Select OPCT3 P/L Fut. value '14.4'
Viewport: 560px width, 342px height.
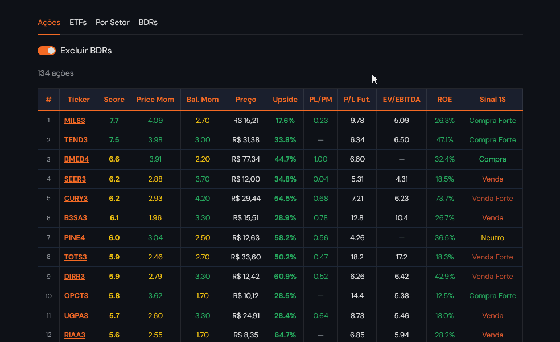pos(357,296)
